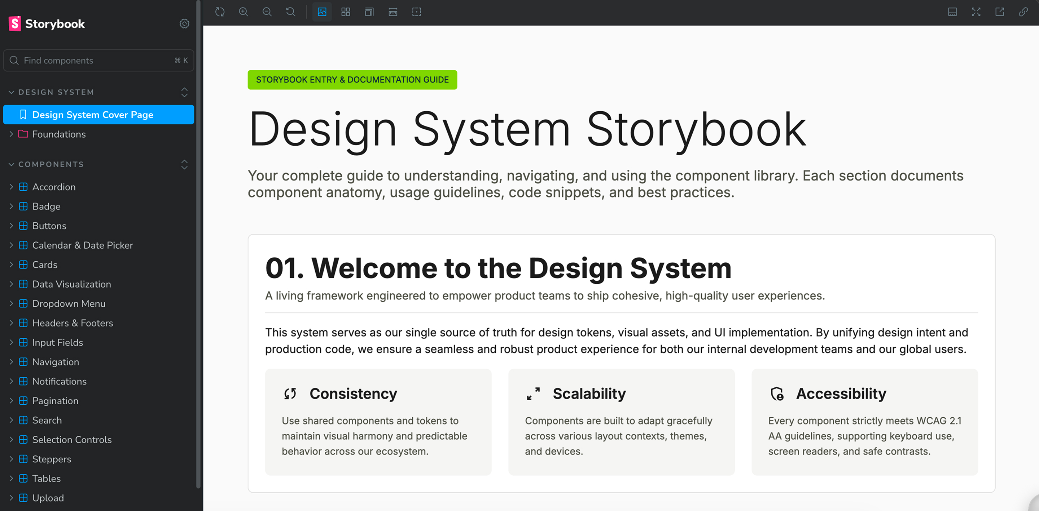Reset zoom in the toolbar
Image resolution: width=1039 pixels, height=511 pixels.
click(x=290, y=12)
